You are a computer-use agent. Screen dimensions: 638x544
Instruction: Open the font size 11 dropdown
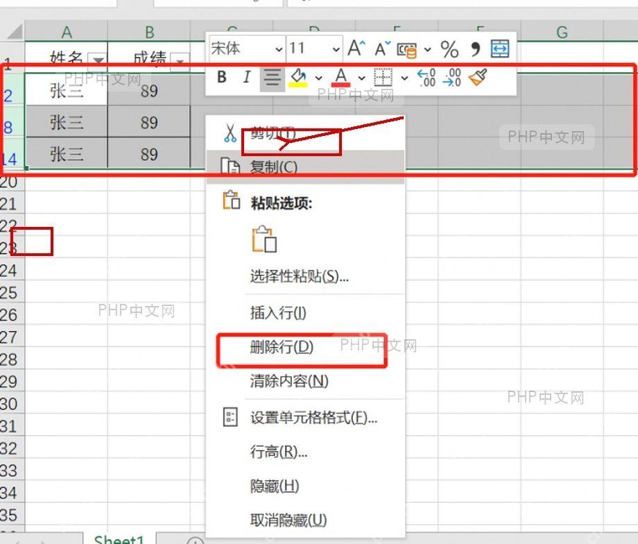[336, 49]
